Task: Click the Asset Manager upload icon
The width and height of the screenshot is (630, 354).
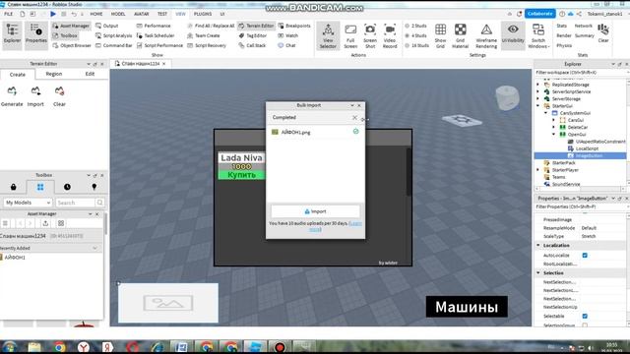Action: tap(45, 223)
